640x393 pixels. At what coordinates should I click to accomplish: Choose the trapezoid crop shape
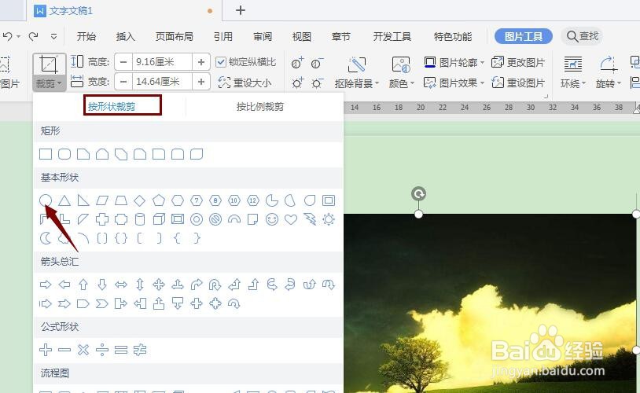121,200
